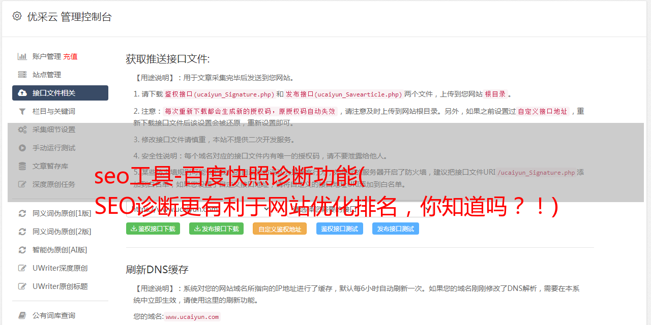
Task: Click the edit icon for 深度原创任务
Action: coord(22,184)
